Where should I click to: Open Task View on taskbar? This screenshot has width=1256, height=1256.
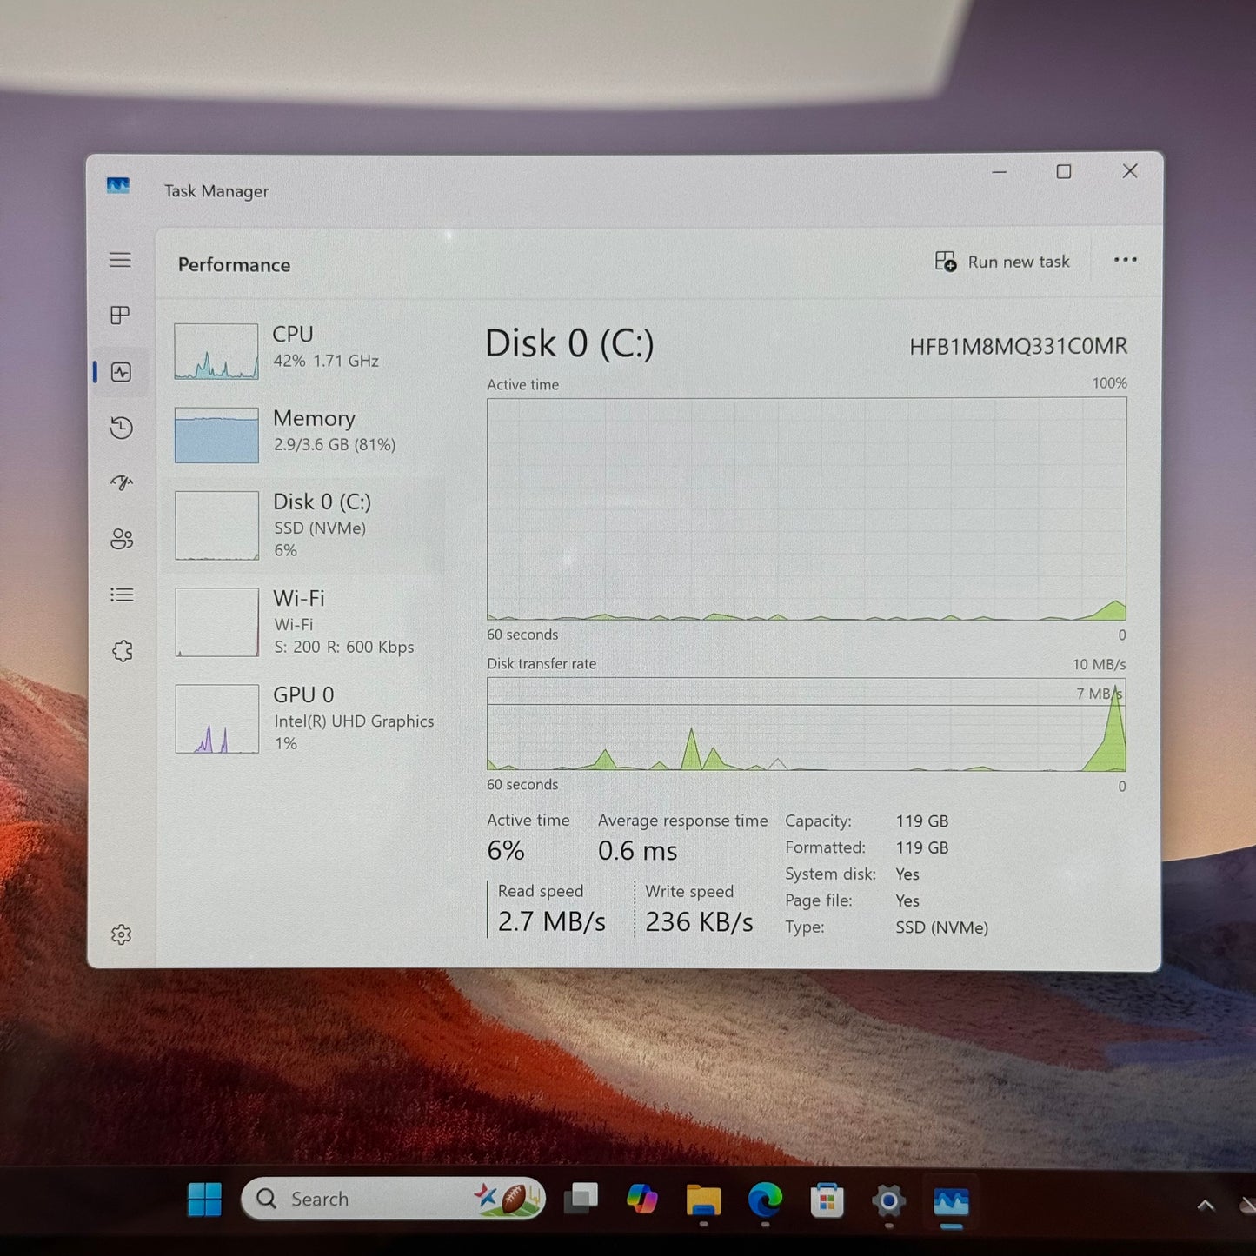click(581, 1200)
